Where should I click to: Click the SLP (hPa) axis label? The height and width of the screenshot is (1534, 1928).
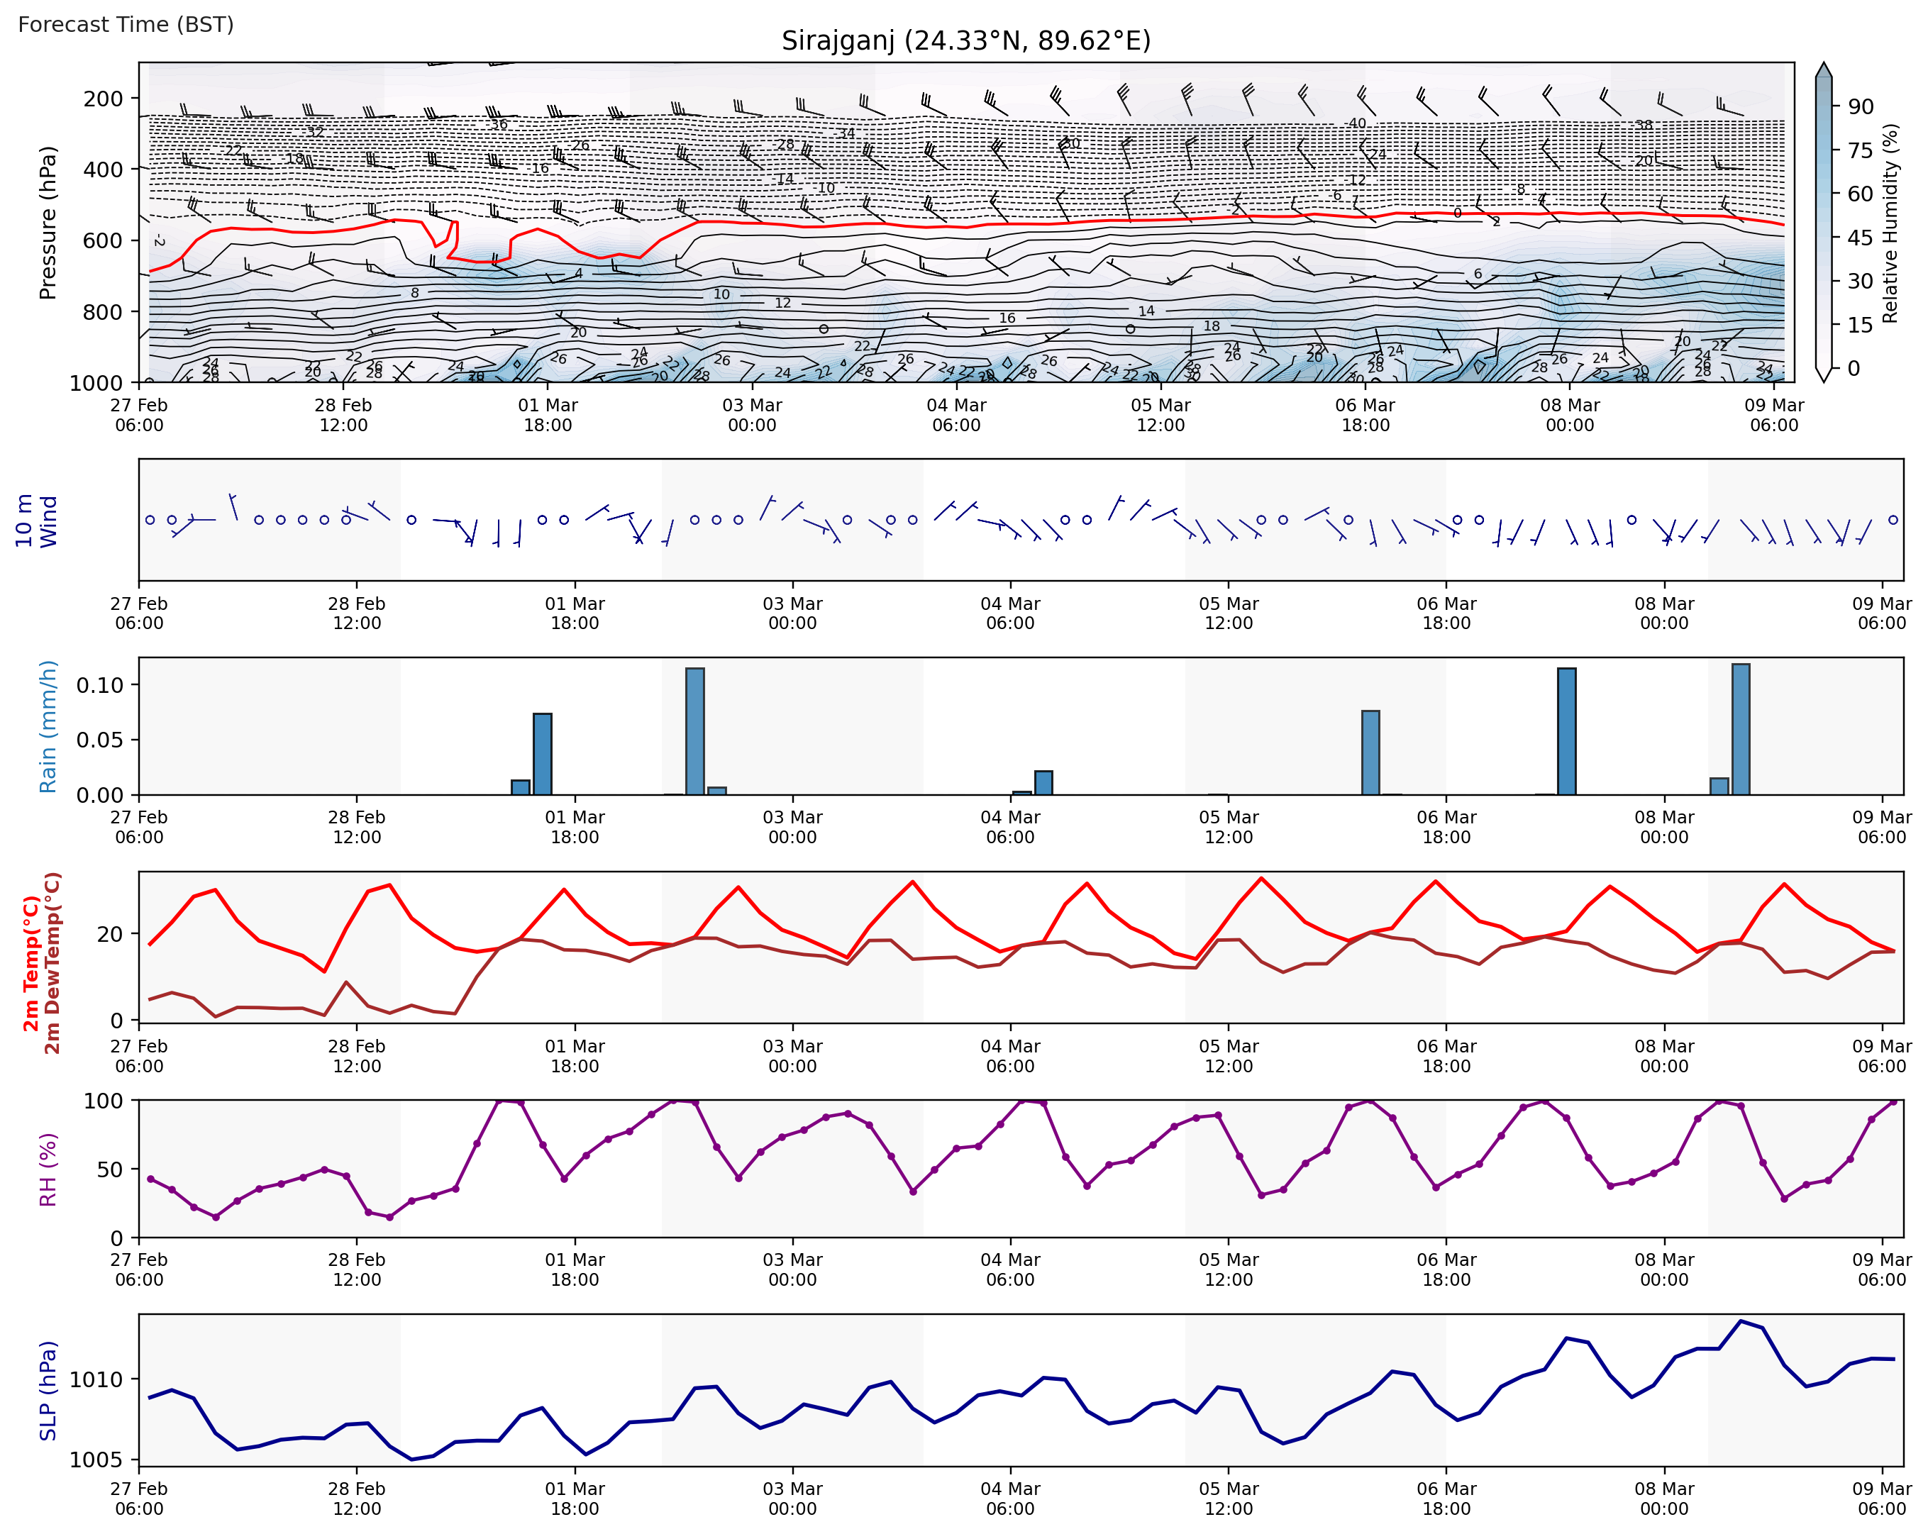(48, 1390)
